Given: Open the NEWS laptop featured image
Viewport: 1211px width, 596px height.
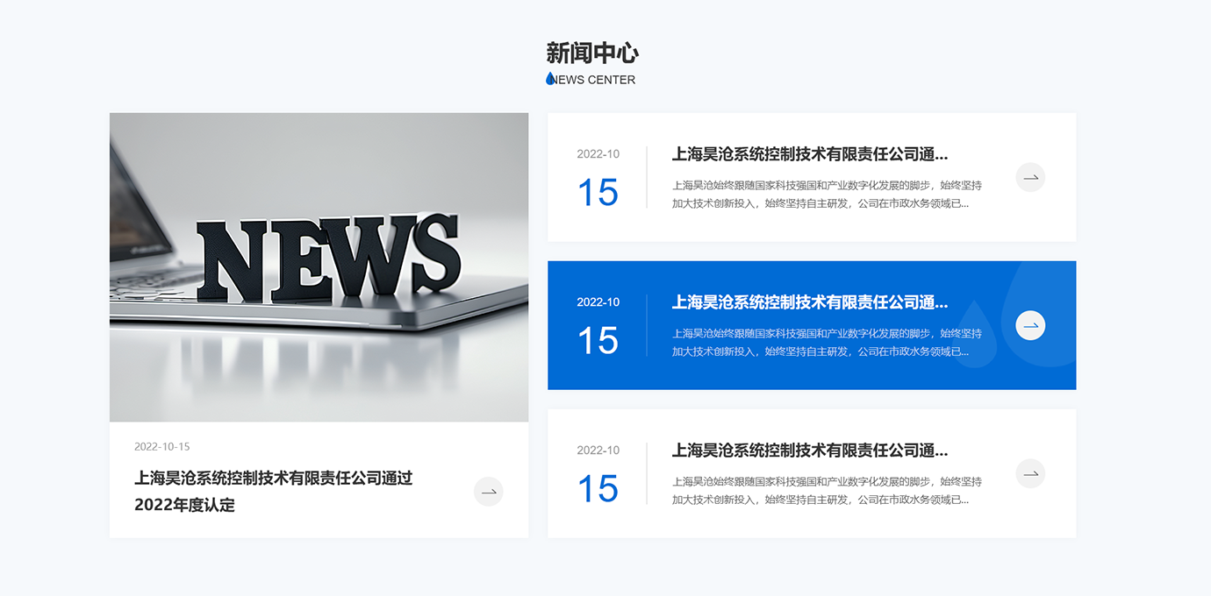Looking at the screenshot, I should [x=319, y=267].
